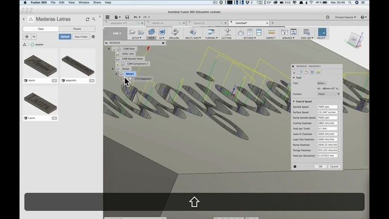
Task: Search in the data panel
Action: pyautogui.click(x=94, y=19)
